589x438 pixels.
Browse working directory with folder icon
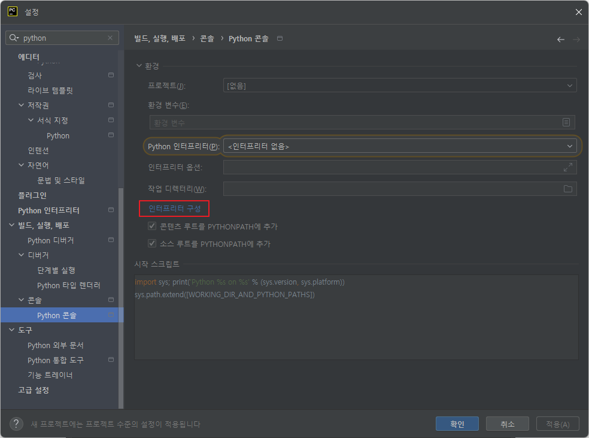(568, 189)
